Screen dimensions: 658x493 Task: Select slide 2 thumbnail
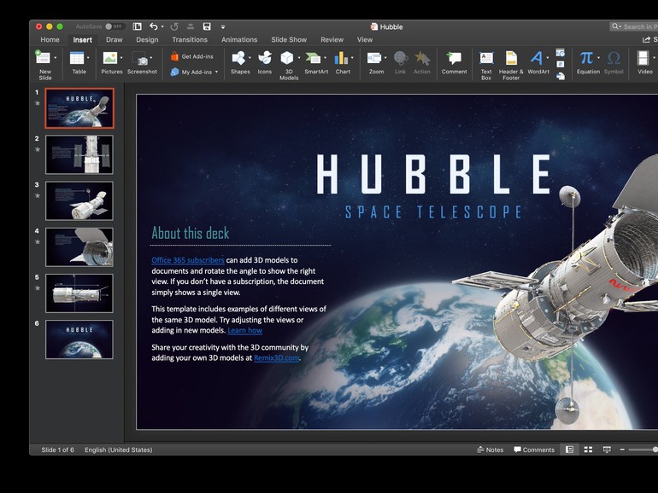(x=79, y=154)
